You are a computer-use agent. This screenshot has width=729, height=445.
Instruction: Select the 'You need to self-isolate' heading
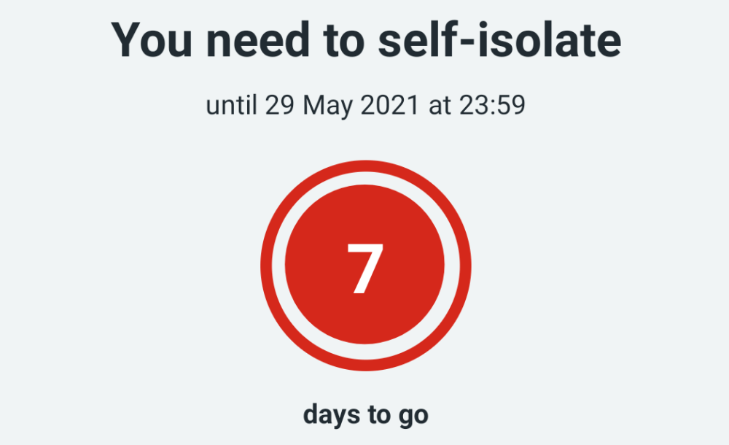(x=365, y=40)
